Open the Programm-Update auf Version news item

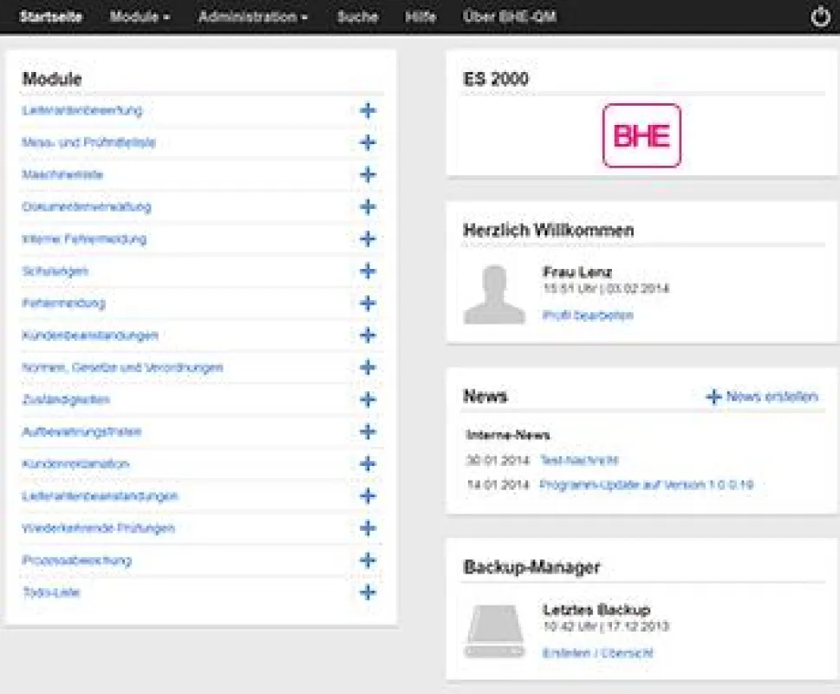coord(646,485)
